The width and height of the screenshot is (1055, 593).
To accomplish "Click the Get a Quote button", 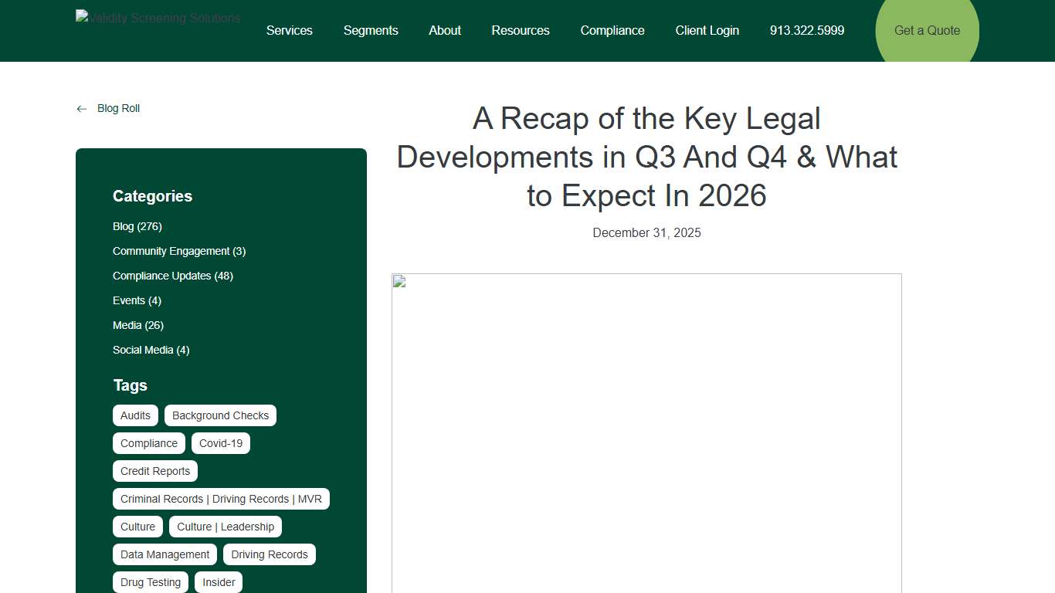I will pos(926,30).
